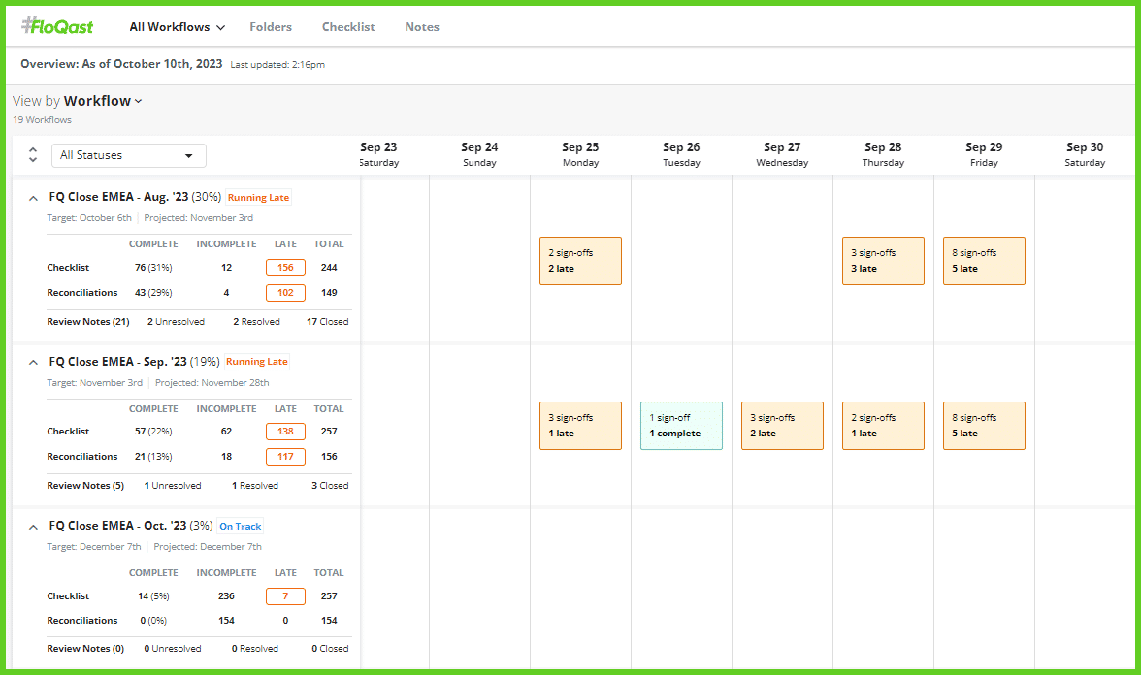Open Aug. '23 Sep 25 '2 sign-offs' card
The width and height of the screenshot is (1141, 675).
580,261
